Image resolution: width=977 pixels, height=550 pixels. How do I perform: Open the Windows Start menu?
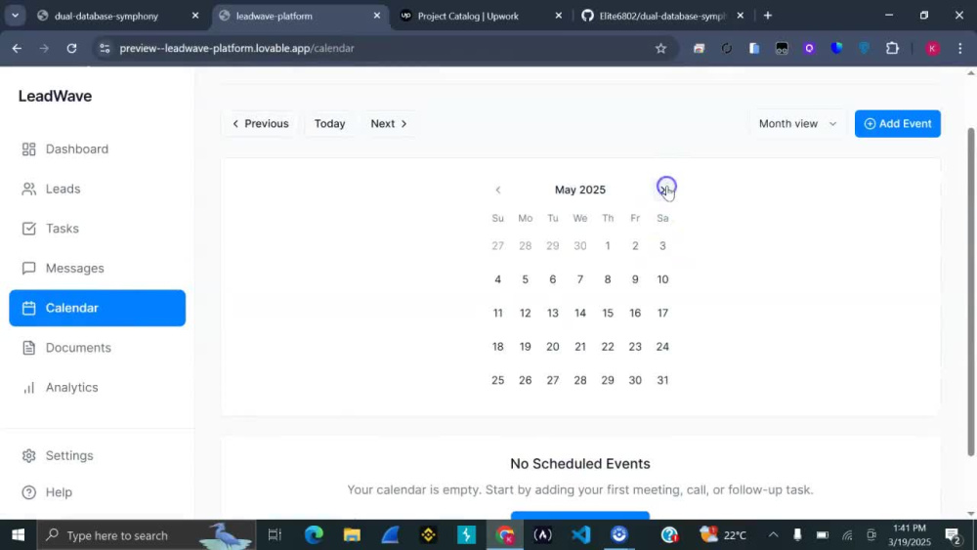(18, 535)
